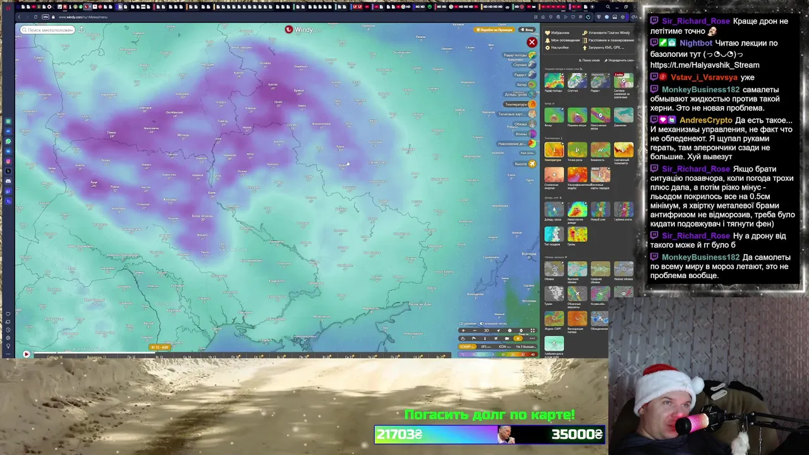Click the Windy logo on map
The image size is (809, 455).
303,30
